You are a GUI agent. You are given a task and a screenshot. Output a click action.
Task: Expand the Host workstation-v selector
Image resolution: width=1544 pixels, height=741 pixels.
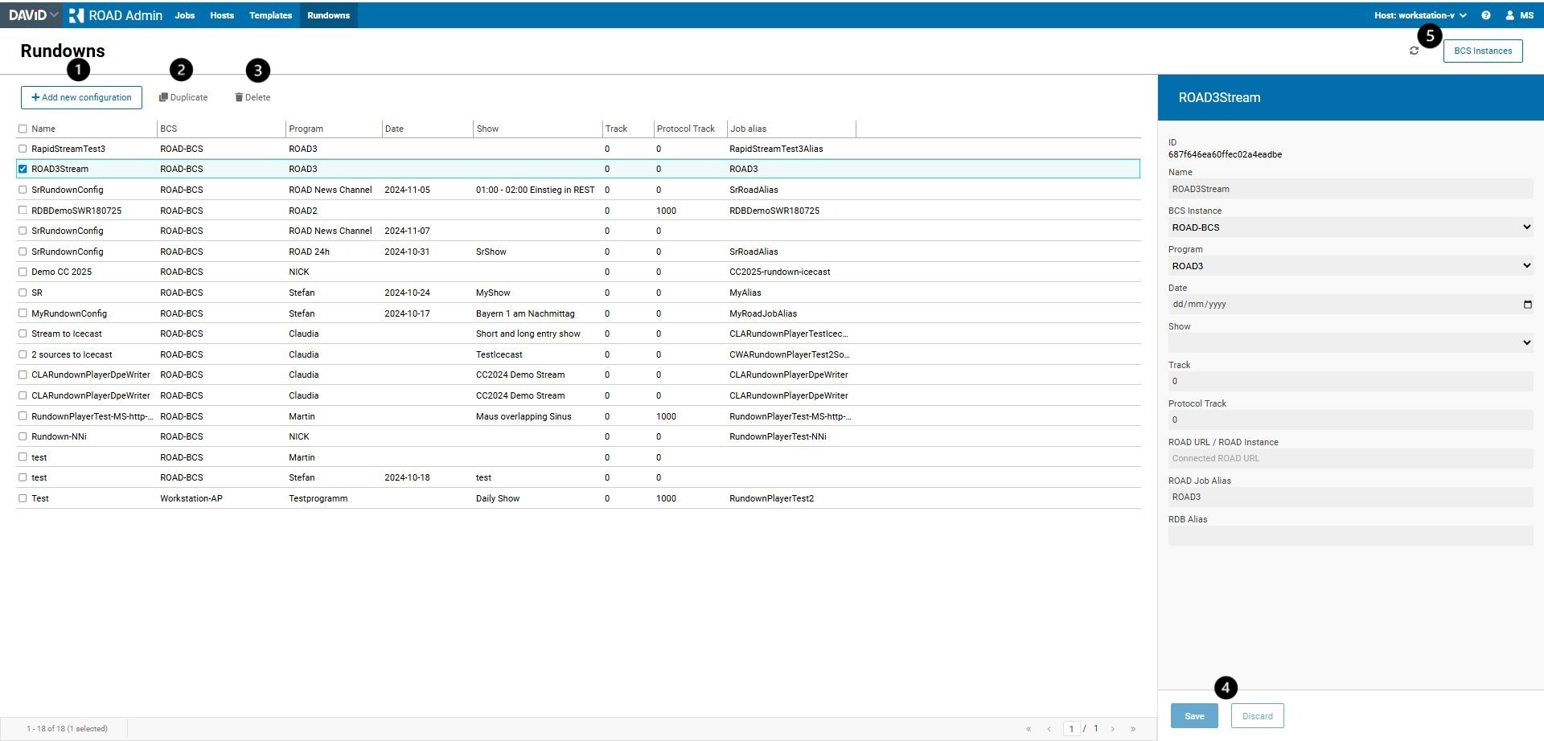coord(1420,15)
